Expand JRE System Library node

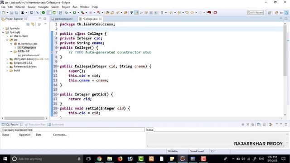(x=7, y=59)
